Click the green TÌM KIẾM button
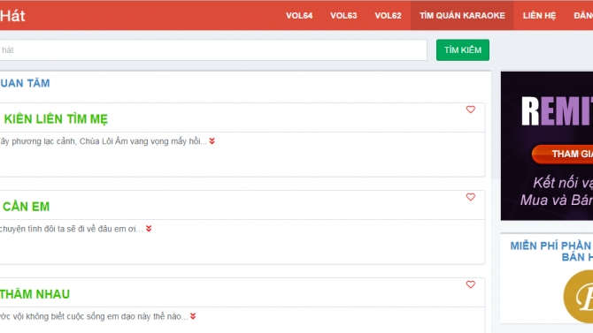This screenshot has height=333, width=593. [x=463, y=49]
